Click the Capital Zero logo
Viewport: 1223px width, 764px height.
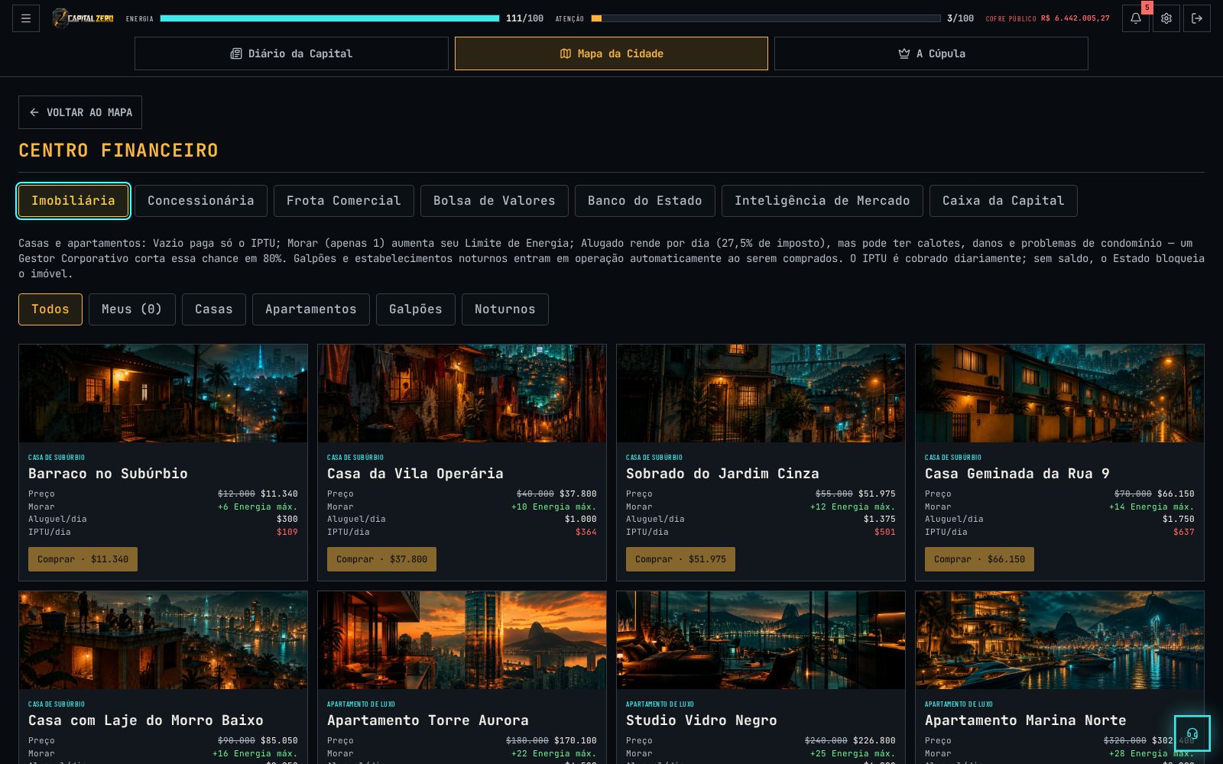(83, 18)
